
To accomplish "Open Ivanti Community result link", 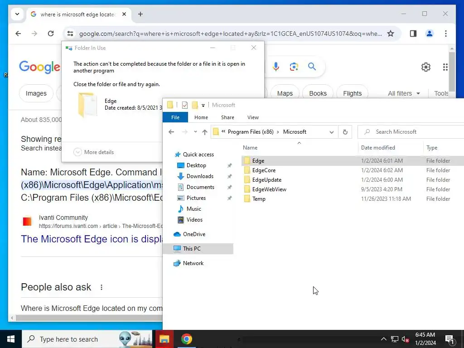I will (x=92, y=239).
